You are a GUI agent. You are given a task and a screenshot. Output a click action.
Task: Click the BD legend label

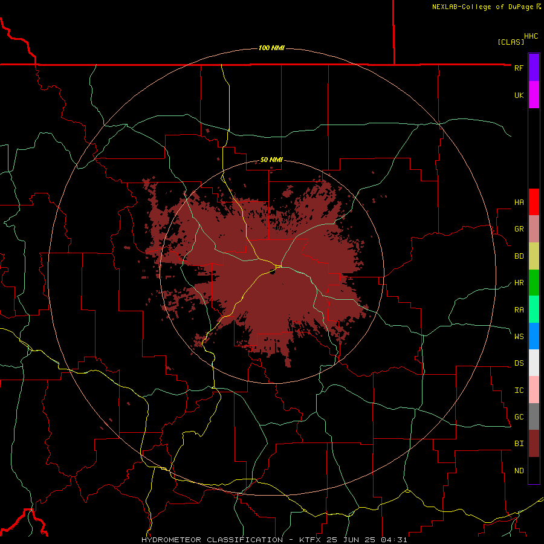[x=519, y=256]
